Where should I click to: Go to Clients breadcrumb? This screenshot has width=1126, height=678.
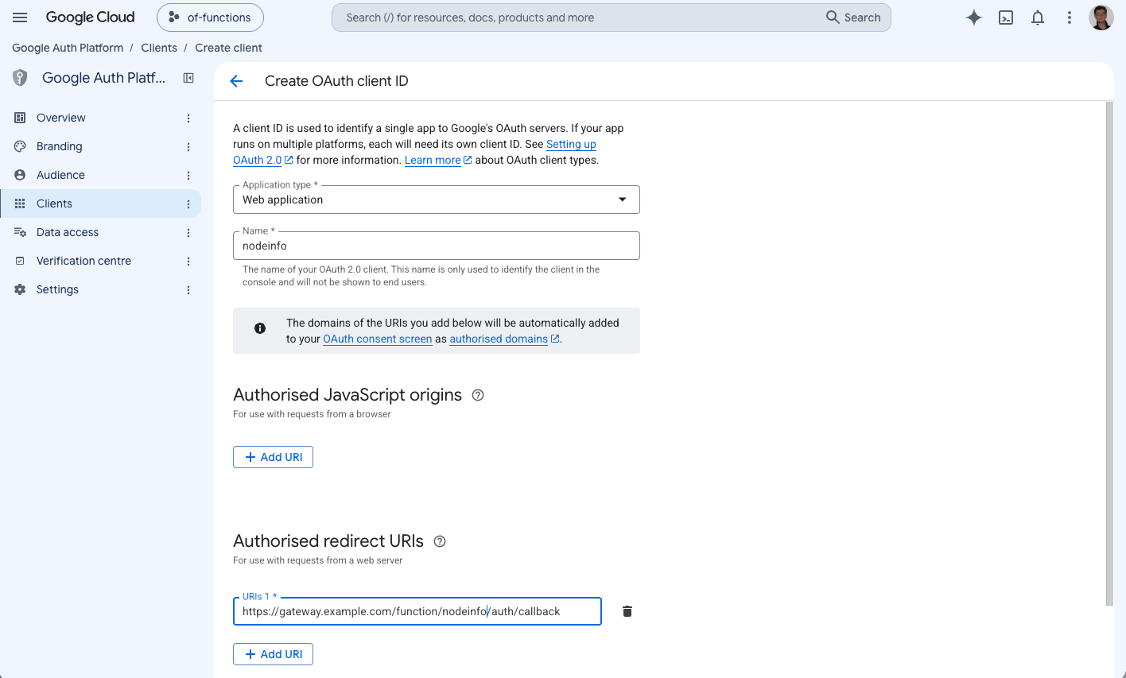click(x=159, y=48)
